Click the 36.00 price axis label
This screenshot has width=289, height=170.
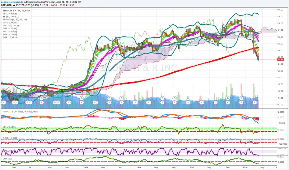click(281, 23)
